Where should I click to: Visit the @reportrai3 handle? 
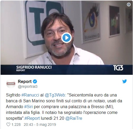pyautogui.click(x=28, y=87)
